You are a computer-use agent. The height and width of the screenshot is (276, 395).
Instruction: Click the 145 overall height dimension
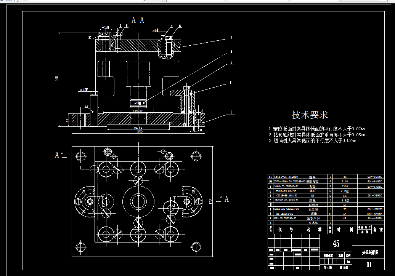[57, 78]
